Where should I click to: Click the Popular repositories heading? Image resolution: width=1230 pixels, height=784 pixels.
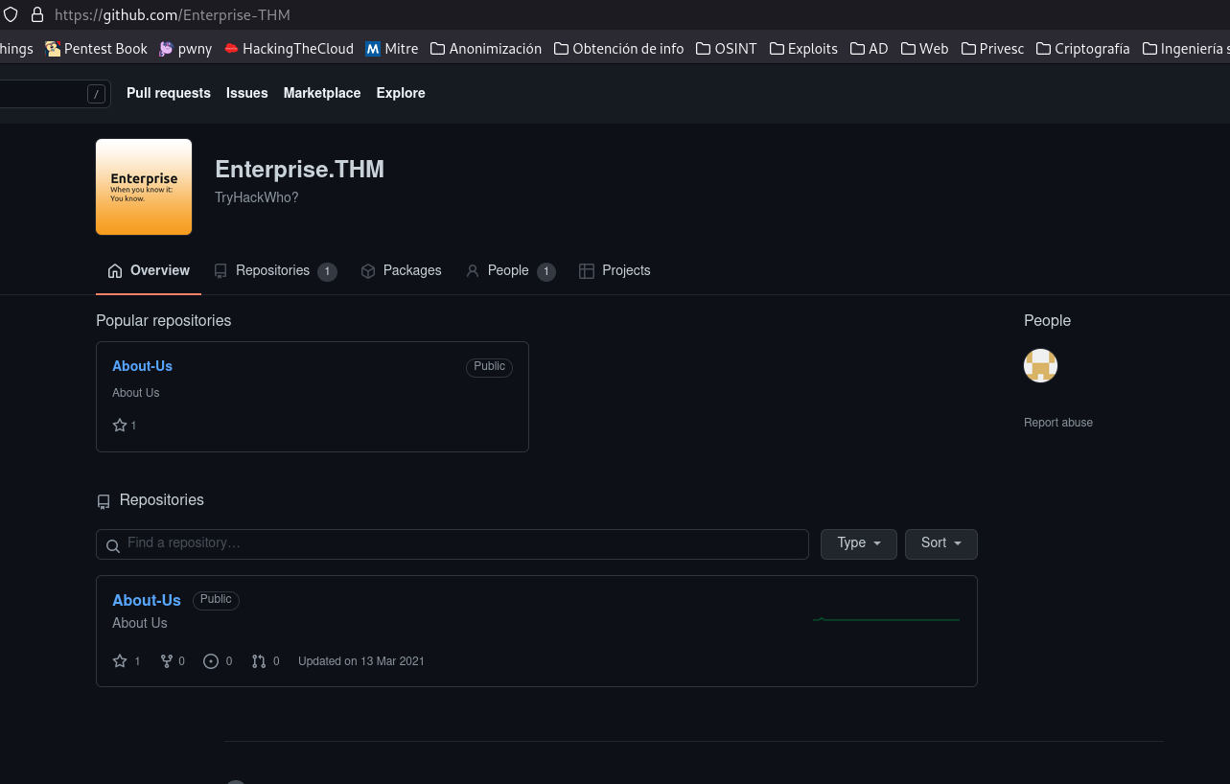pyautogui.click(x=164, y=320)
